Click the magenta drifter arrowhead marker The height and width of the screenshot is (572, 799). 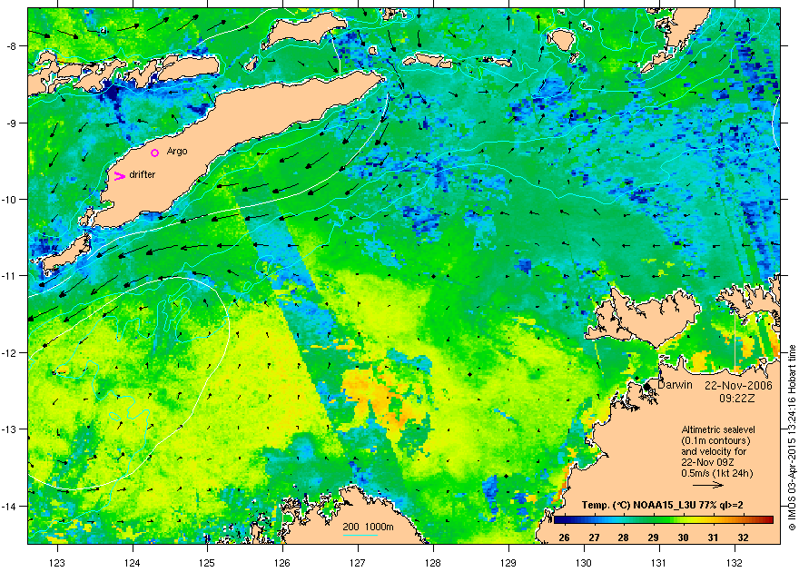tap(119, 176)
